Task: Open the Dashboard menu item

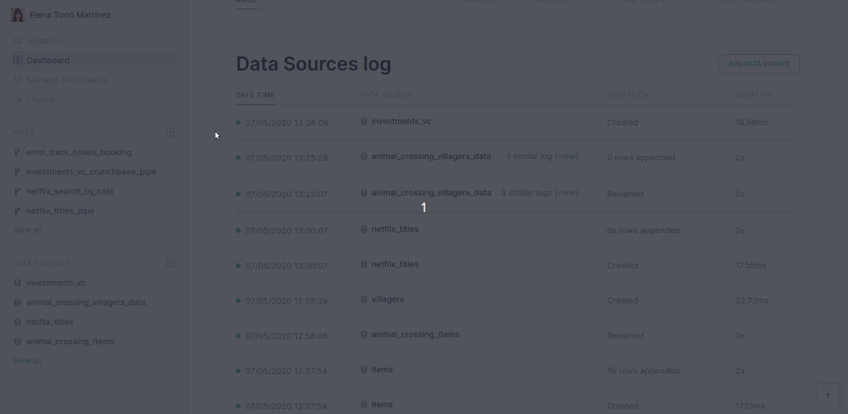Action: [48, 60]
